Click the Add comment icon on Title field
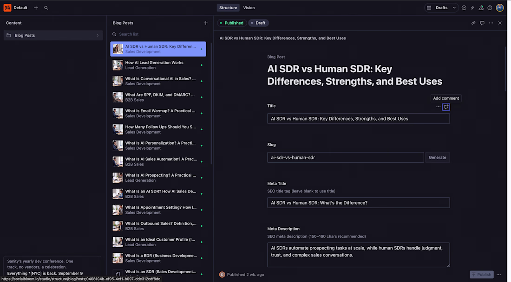 [446, 107]
